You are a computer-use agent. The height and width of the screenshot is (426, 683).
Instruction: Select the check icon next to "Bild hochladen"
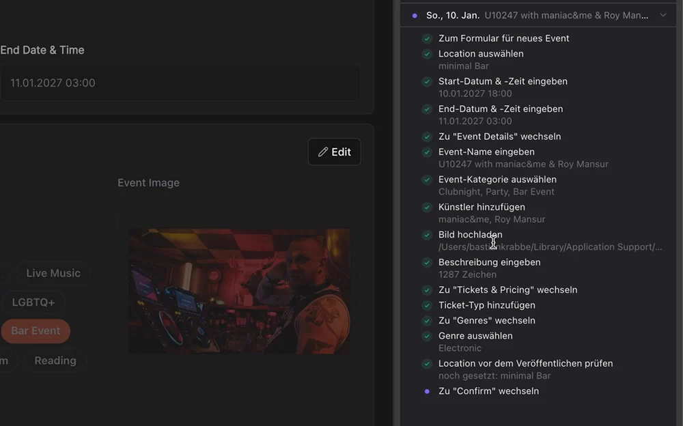[x=427, y=235]
